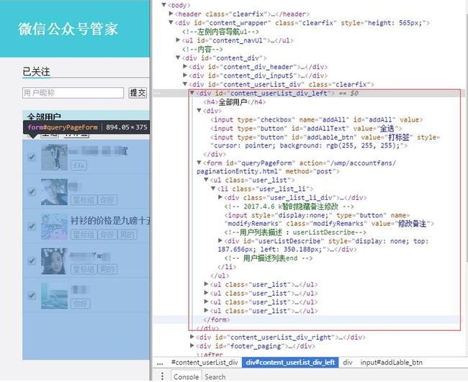The image size is (468, 382).
Task: Expand the content_div_header node
Action: click(185, 66)
